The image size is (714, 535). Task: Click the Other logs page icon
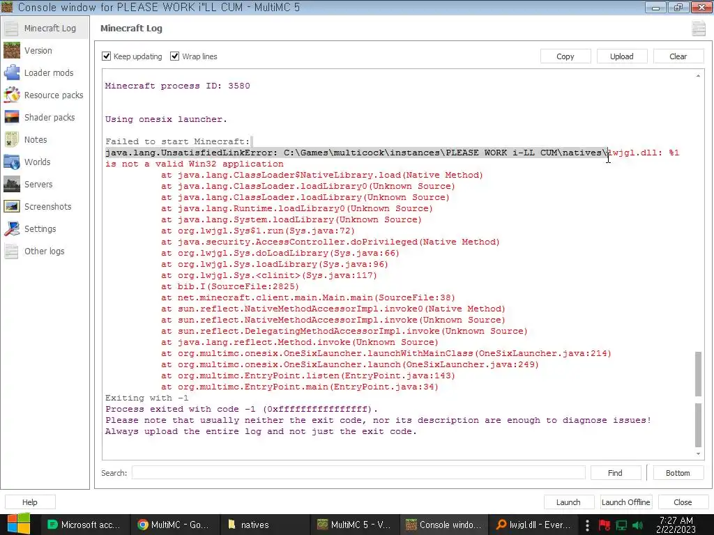(x=11, y=251)
